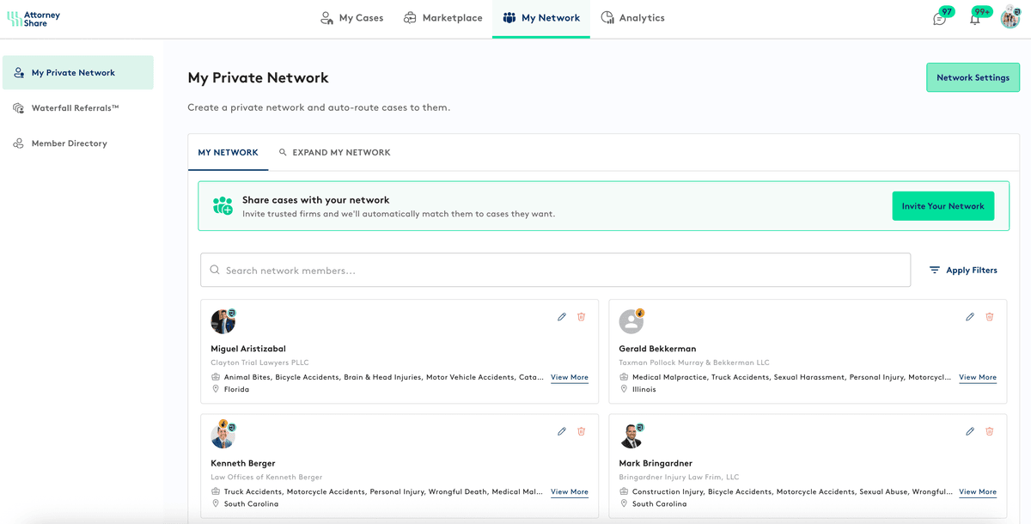The width and height of the screenshot is (1031, 524).
Task: Click the Miguel Aristizabal name
Action: click(x=248, y=349)
